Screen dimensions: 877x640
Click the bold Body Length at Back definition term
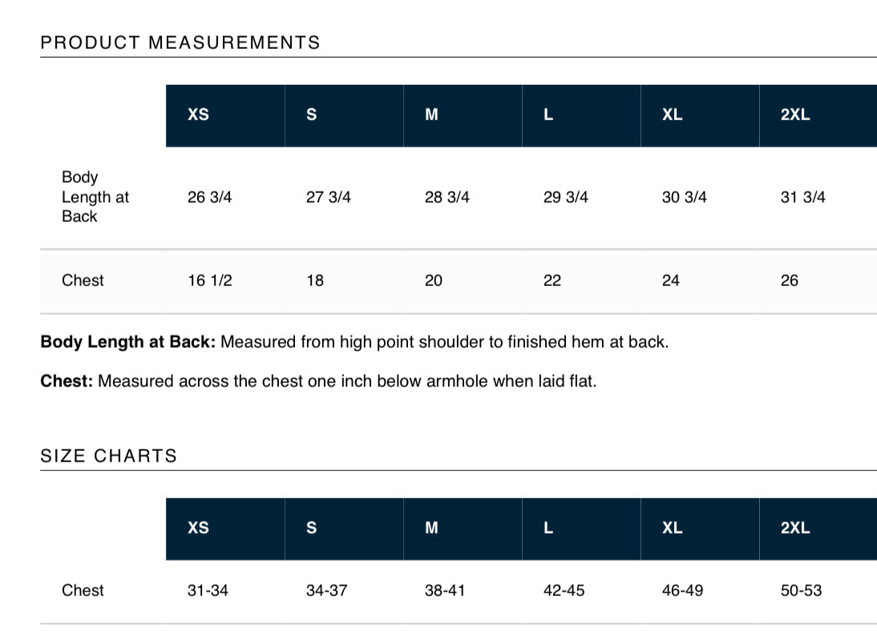127,342
